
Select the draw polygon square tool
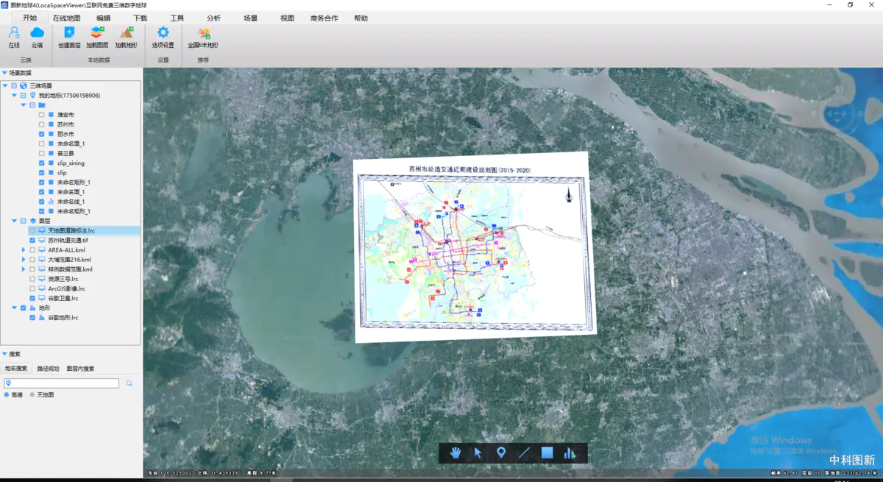tap(547, 453)
